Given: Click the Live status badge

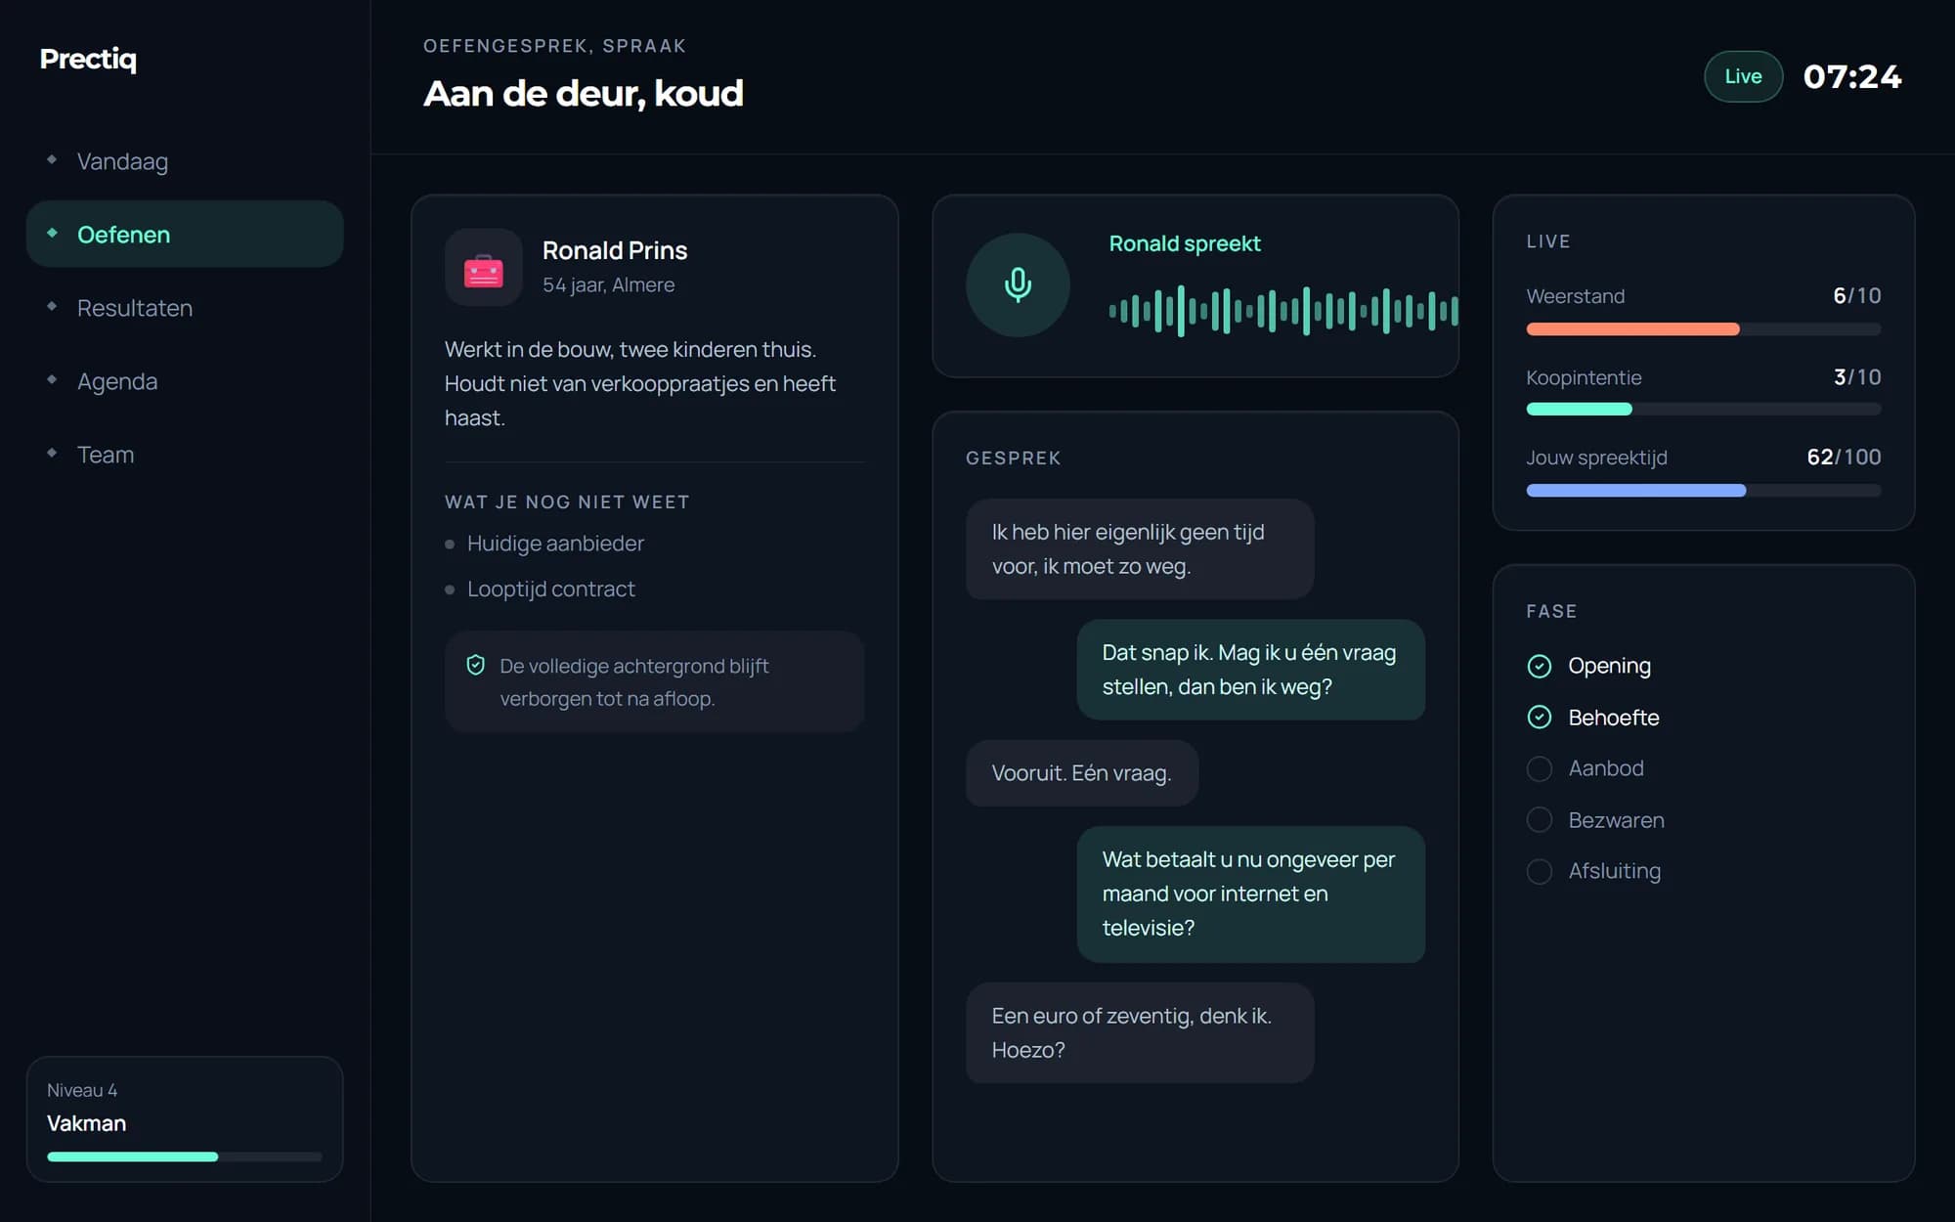Looking at the screenshot, I should click(1743, 76).
